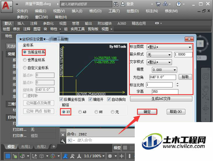Select the 无 prefix radio button

[113, 112]
